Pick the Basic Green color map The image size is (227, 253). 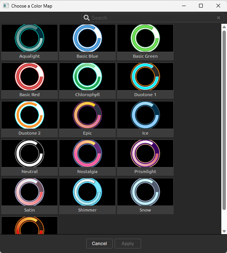(145, 42)
